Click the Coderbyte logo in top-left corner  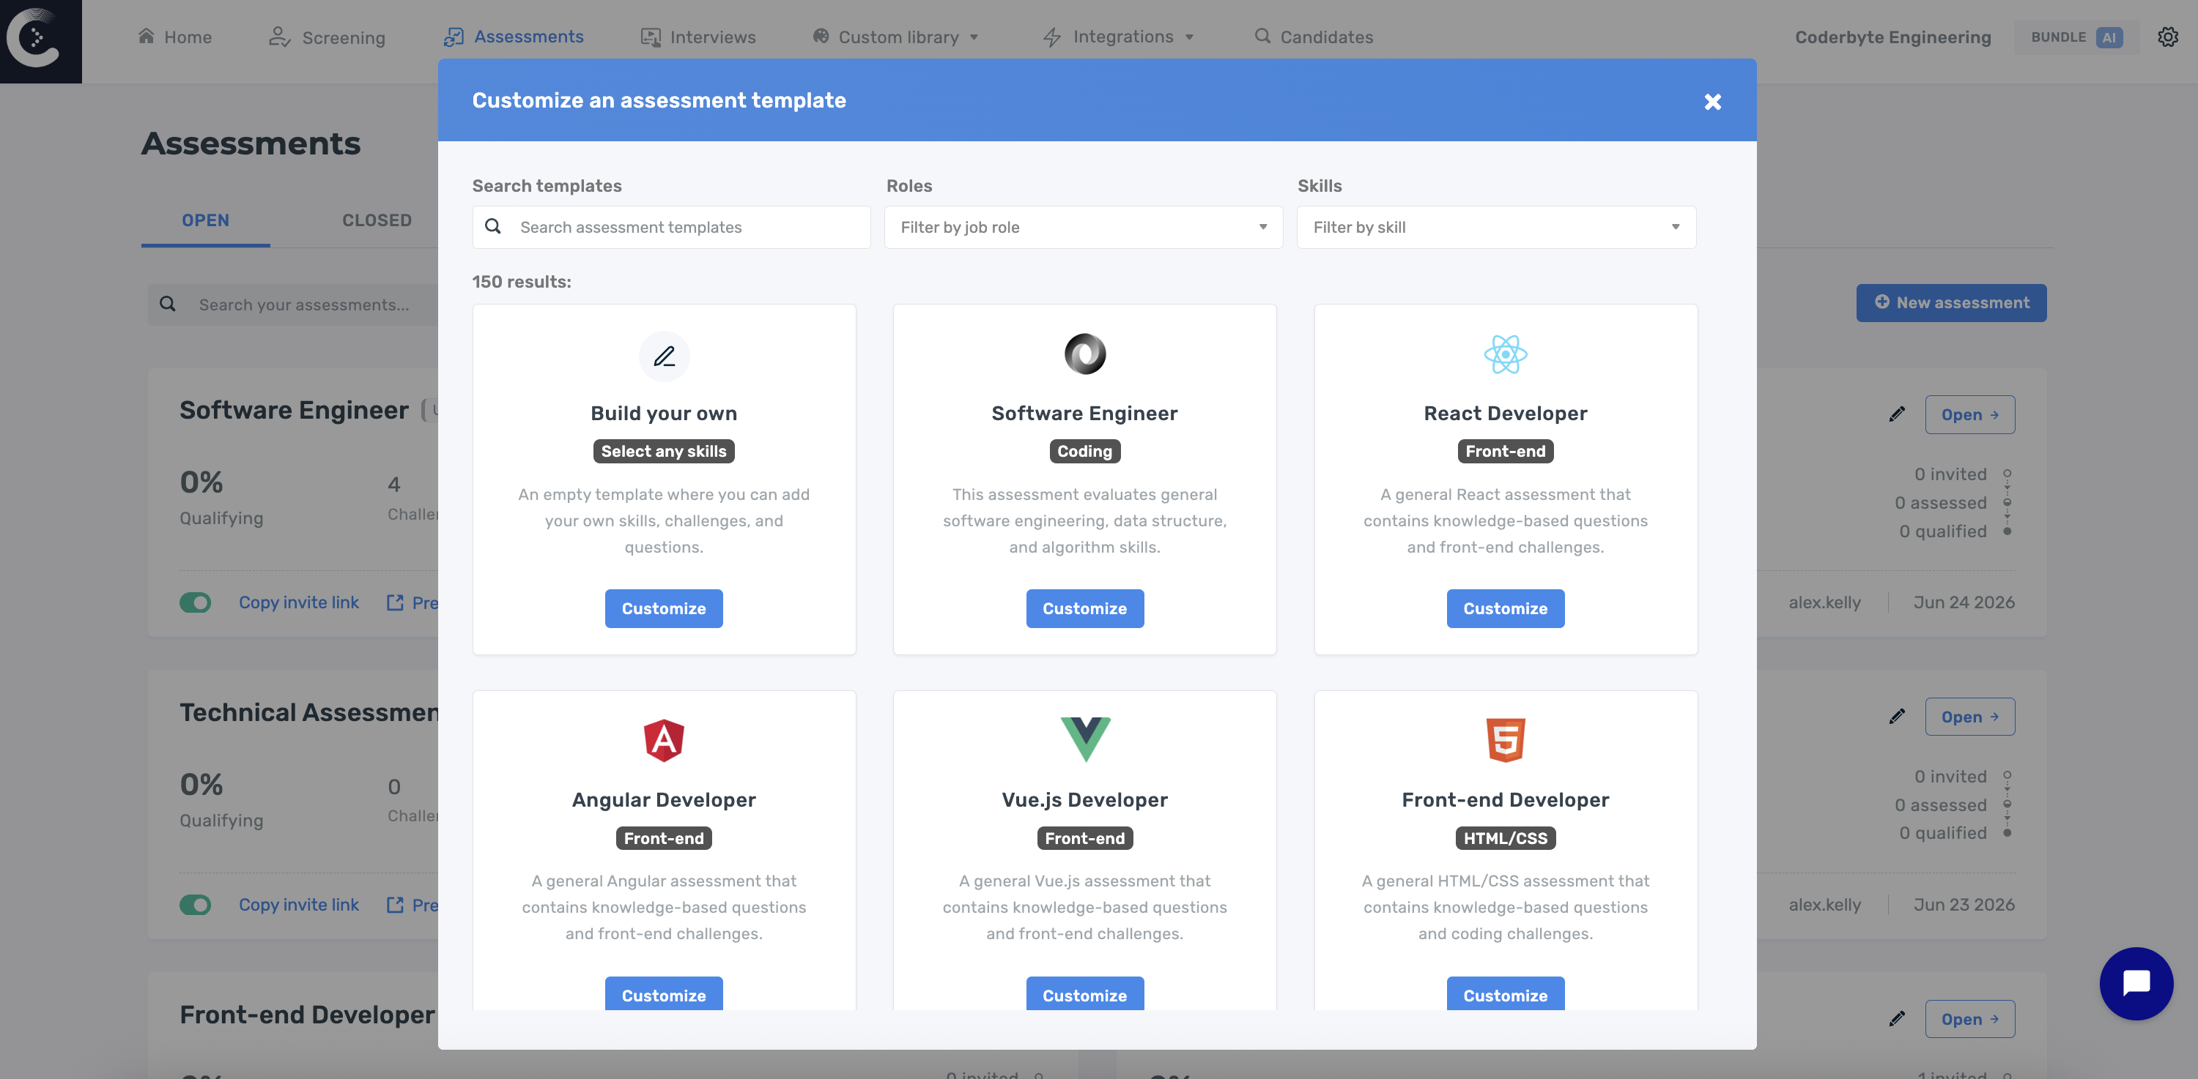[41, 41]
